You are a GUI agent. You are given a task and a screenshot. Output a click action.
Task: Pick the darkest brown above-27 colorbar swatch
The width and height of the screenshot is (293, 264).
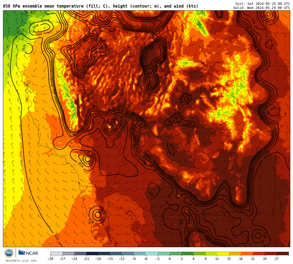tap(283, 253)
